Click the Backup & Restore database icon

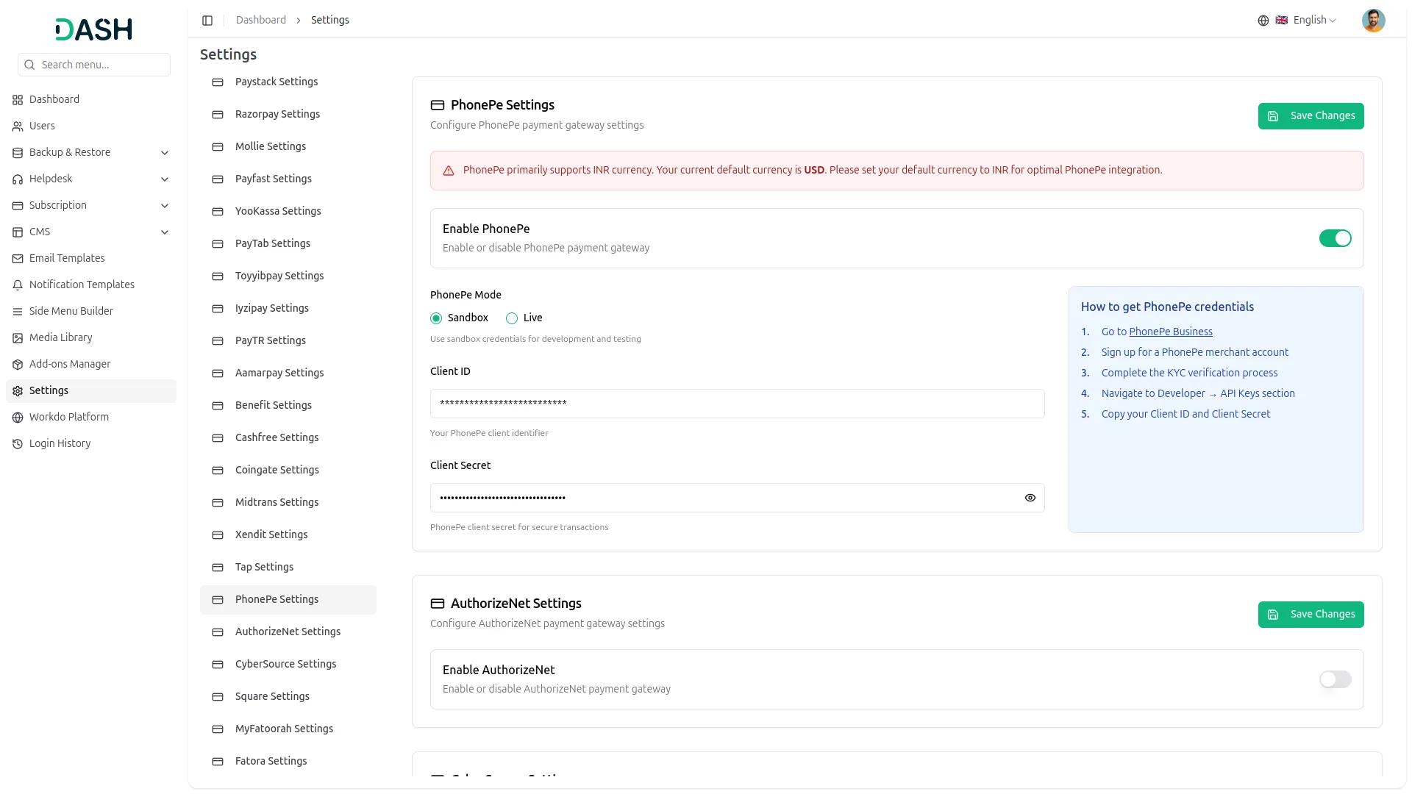[x=18, y=153]
